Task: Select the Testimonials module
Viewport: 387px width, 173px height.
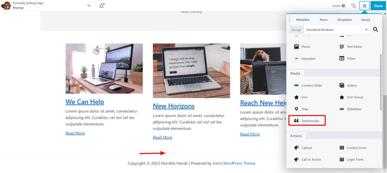Action: 307,121
